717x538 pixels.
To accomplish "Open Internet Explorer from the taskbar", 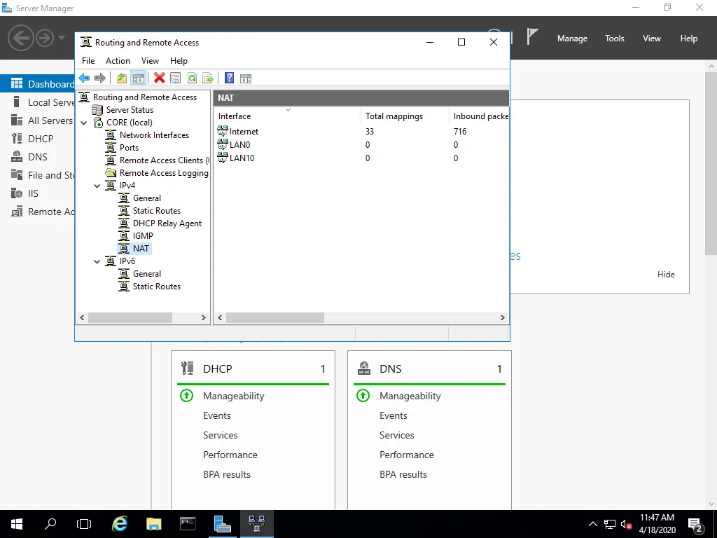I will click(120, 523).
